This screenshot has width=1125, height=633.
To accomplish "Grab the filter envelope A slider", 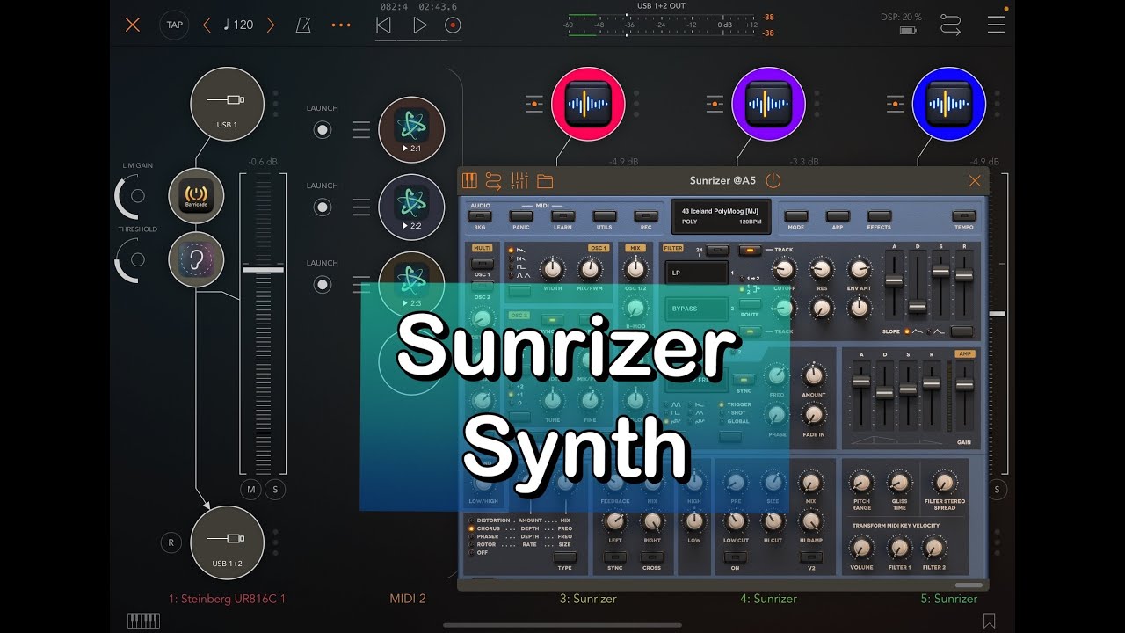I will coord(894,280).
